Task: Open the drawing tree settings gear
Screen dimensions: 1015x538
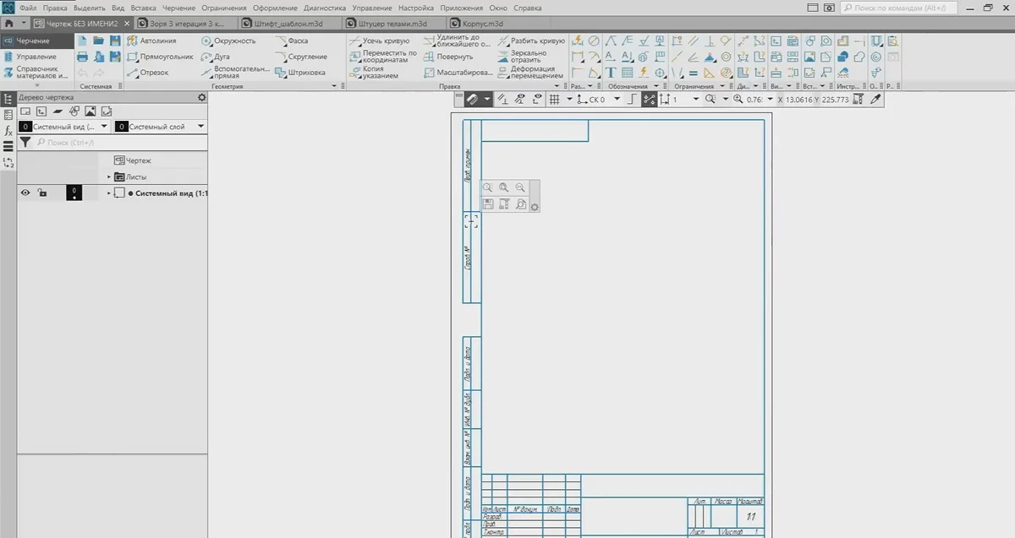Action: (201, 98)
